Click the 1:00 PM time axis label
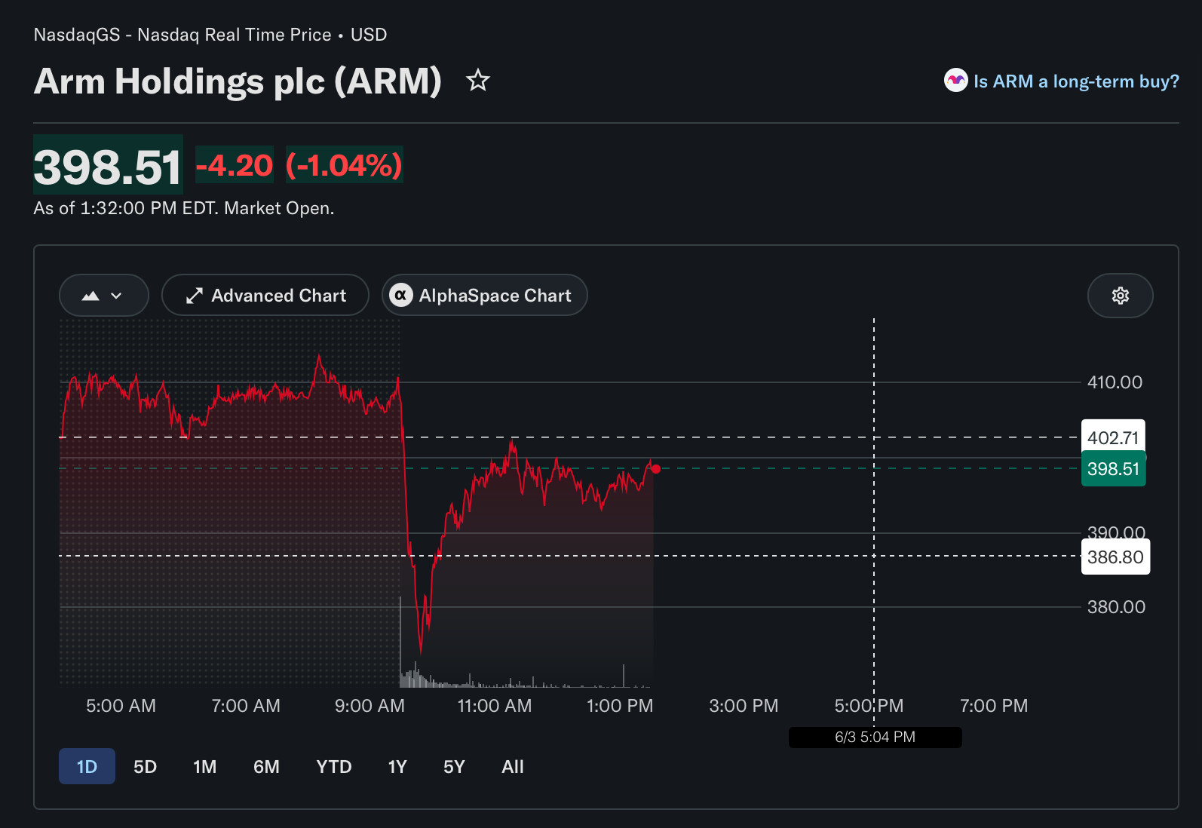This screenshot has height=828, width=1202. [x=620, y=706]
